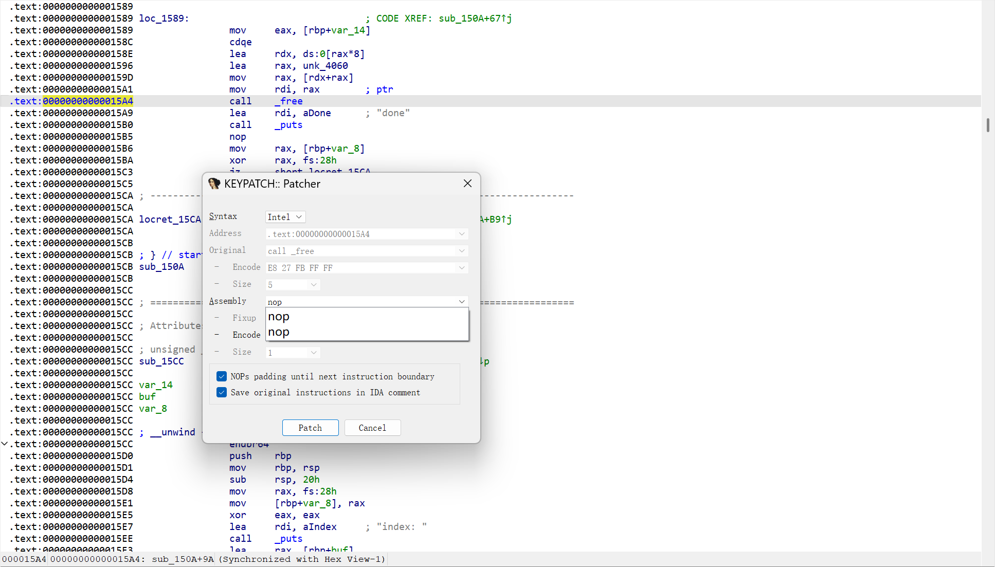The height and width of the screenshot is (567, 995).
Task: Click aIndex string operand
Action: pyautogui.click(x=319, y=527)
